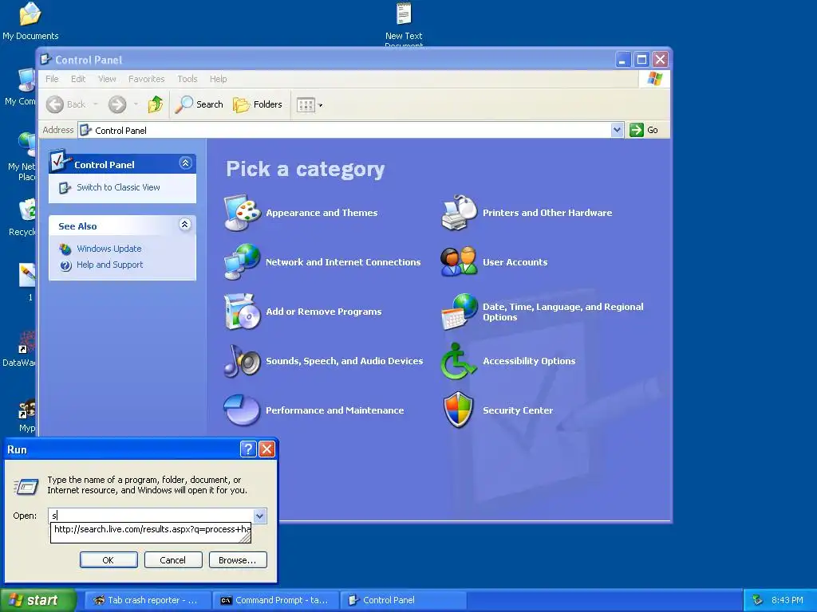This screenshot has height=612, width=817.
Task: Expand the Address bar dropdown arrow
Action: click(x=617, y=130)
